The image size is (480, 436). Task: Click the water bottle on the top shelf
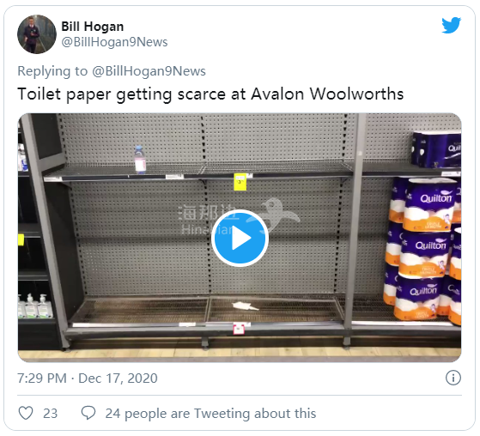coord(140,160)
